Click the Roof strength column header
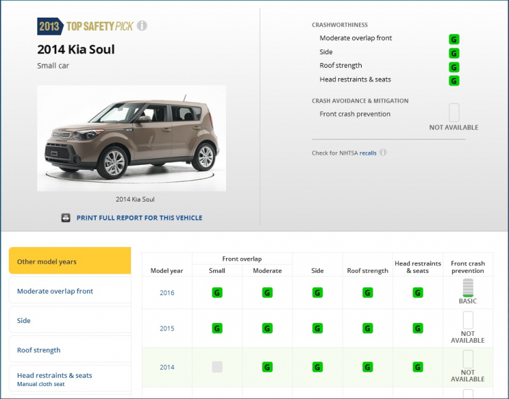 point(367,271)
